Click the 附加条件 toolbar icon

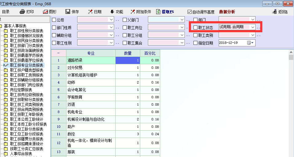[x=133, y=12]
